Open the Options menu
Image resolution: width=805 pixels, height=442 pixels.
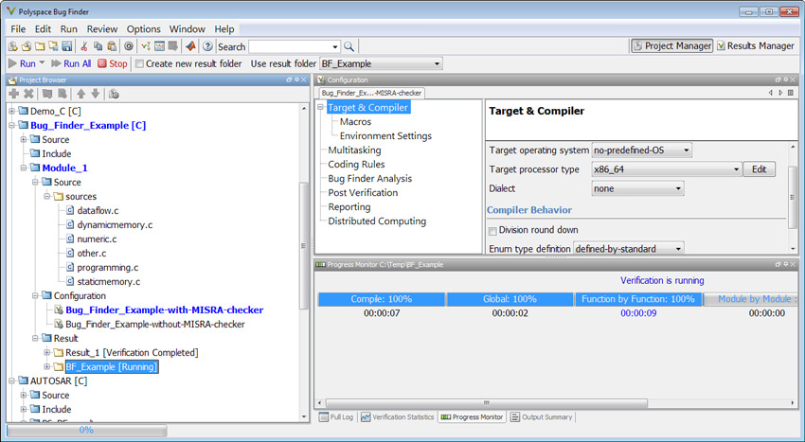[144, 29]
